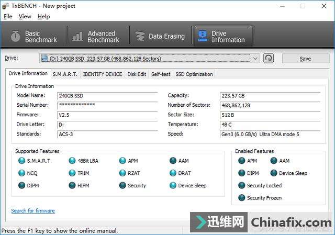Click the Model Name field showing 240GB SSD

pyautogui.click(x=107, y=96)
